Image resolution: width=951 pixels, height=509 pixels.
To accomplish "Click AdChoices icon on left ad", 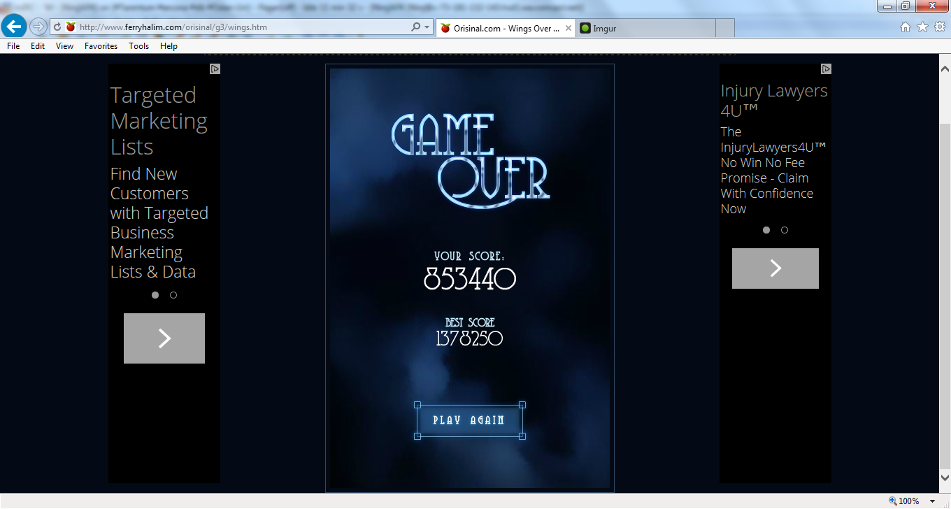I will pos(215,69).
